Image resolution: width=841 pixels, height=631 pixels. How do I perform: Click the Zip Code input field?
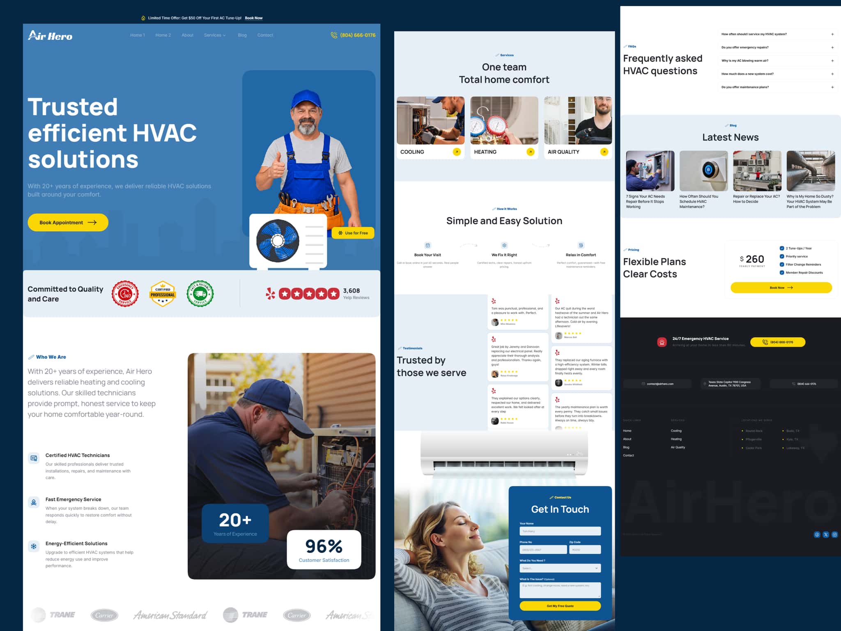[585, 550]
